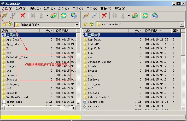Viewport: 187px width, 121px height.
Task: Sort right pane by 属性 column header
Action: (x=176, y=31)
